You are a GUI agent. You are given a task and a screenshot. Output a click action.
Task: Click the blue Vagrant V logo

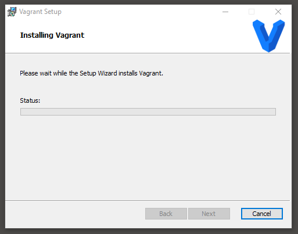[x=268, y=35]
